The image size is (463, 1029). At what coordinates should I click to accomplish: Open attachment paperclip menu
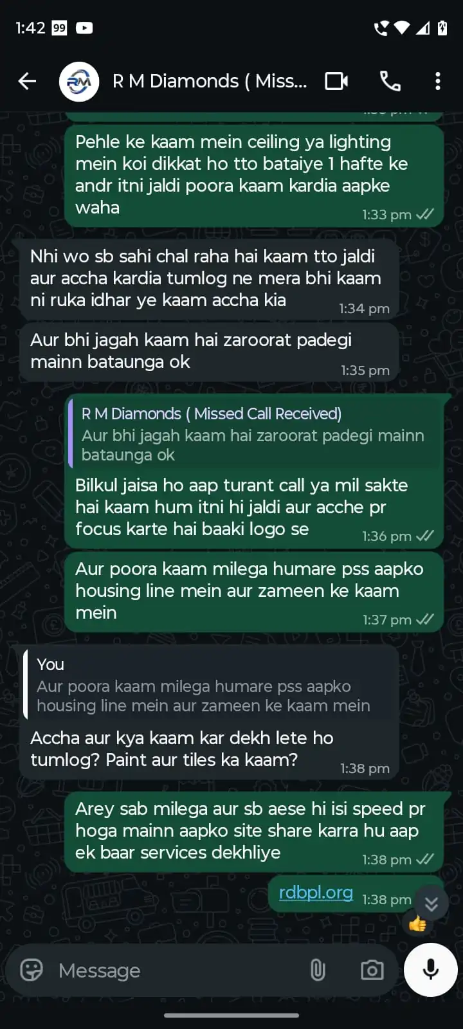318,970
